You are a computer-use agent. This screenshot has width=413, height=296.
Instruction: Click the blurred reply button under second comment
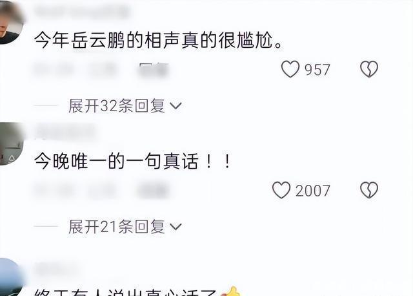[x=154, y=190]
